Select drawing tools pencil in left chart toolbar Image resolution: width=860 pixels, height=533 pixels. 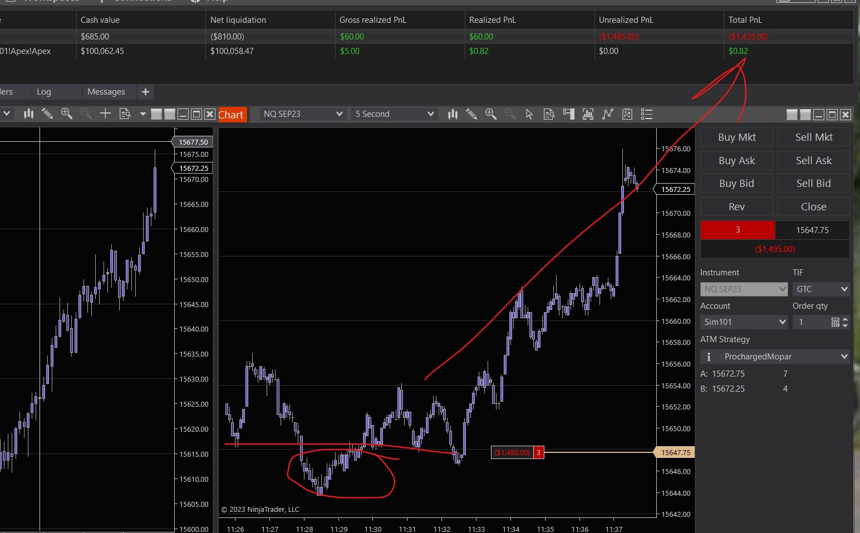[x=47, y=114]
